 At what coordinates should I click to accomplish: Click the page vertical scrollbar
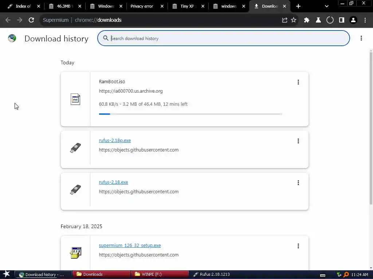click(371, 128)
